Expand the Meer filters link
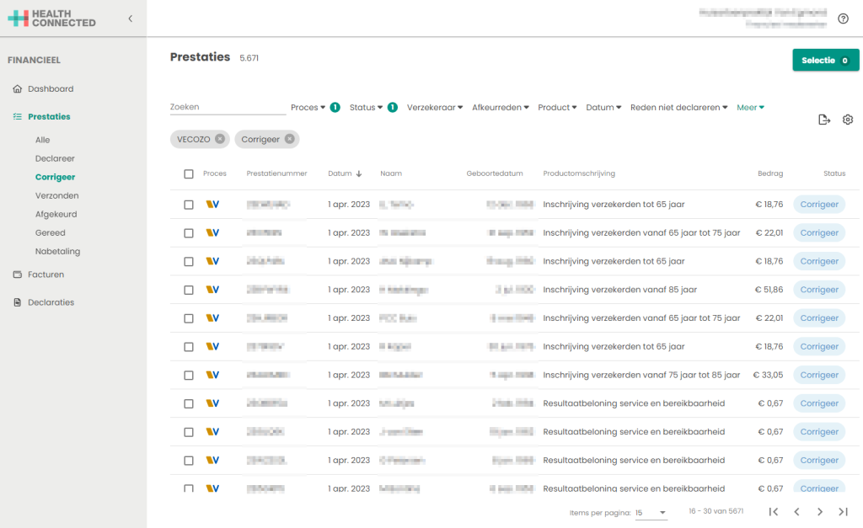 tap(750, 108)
